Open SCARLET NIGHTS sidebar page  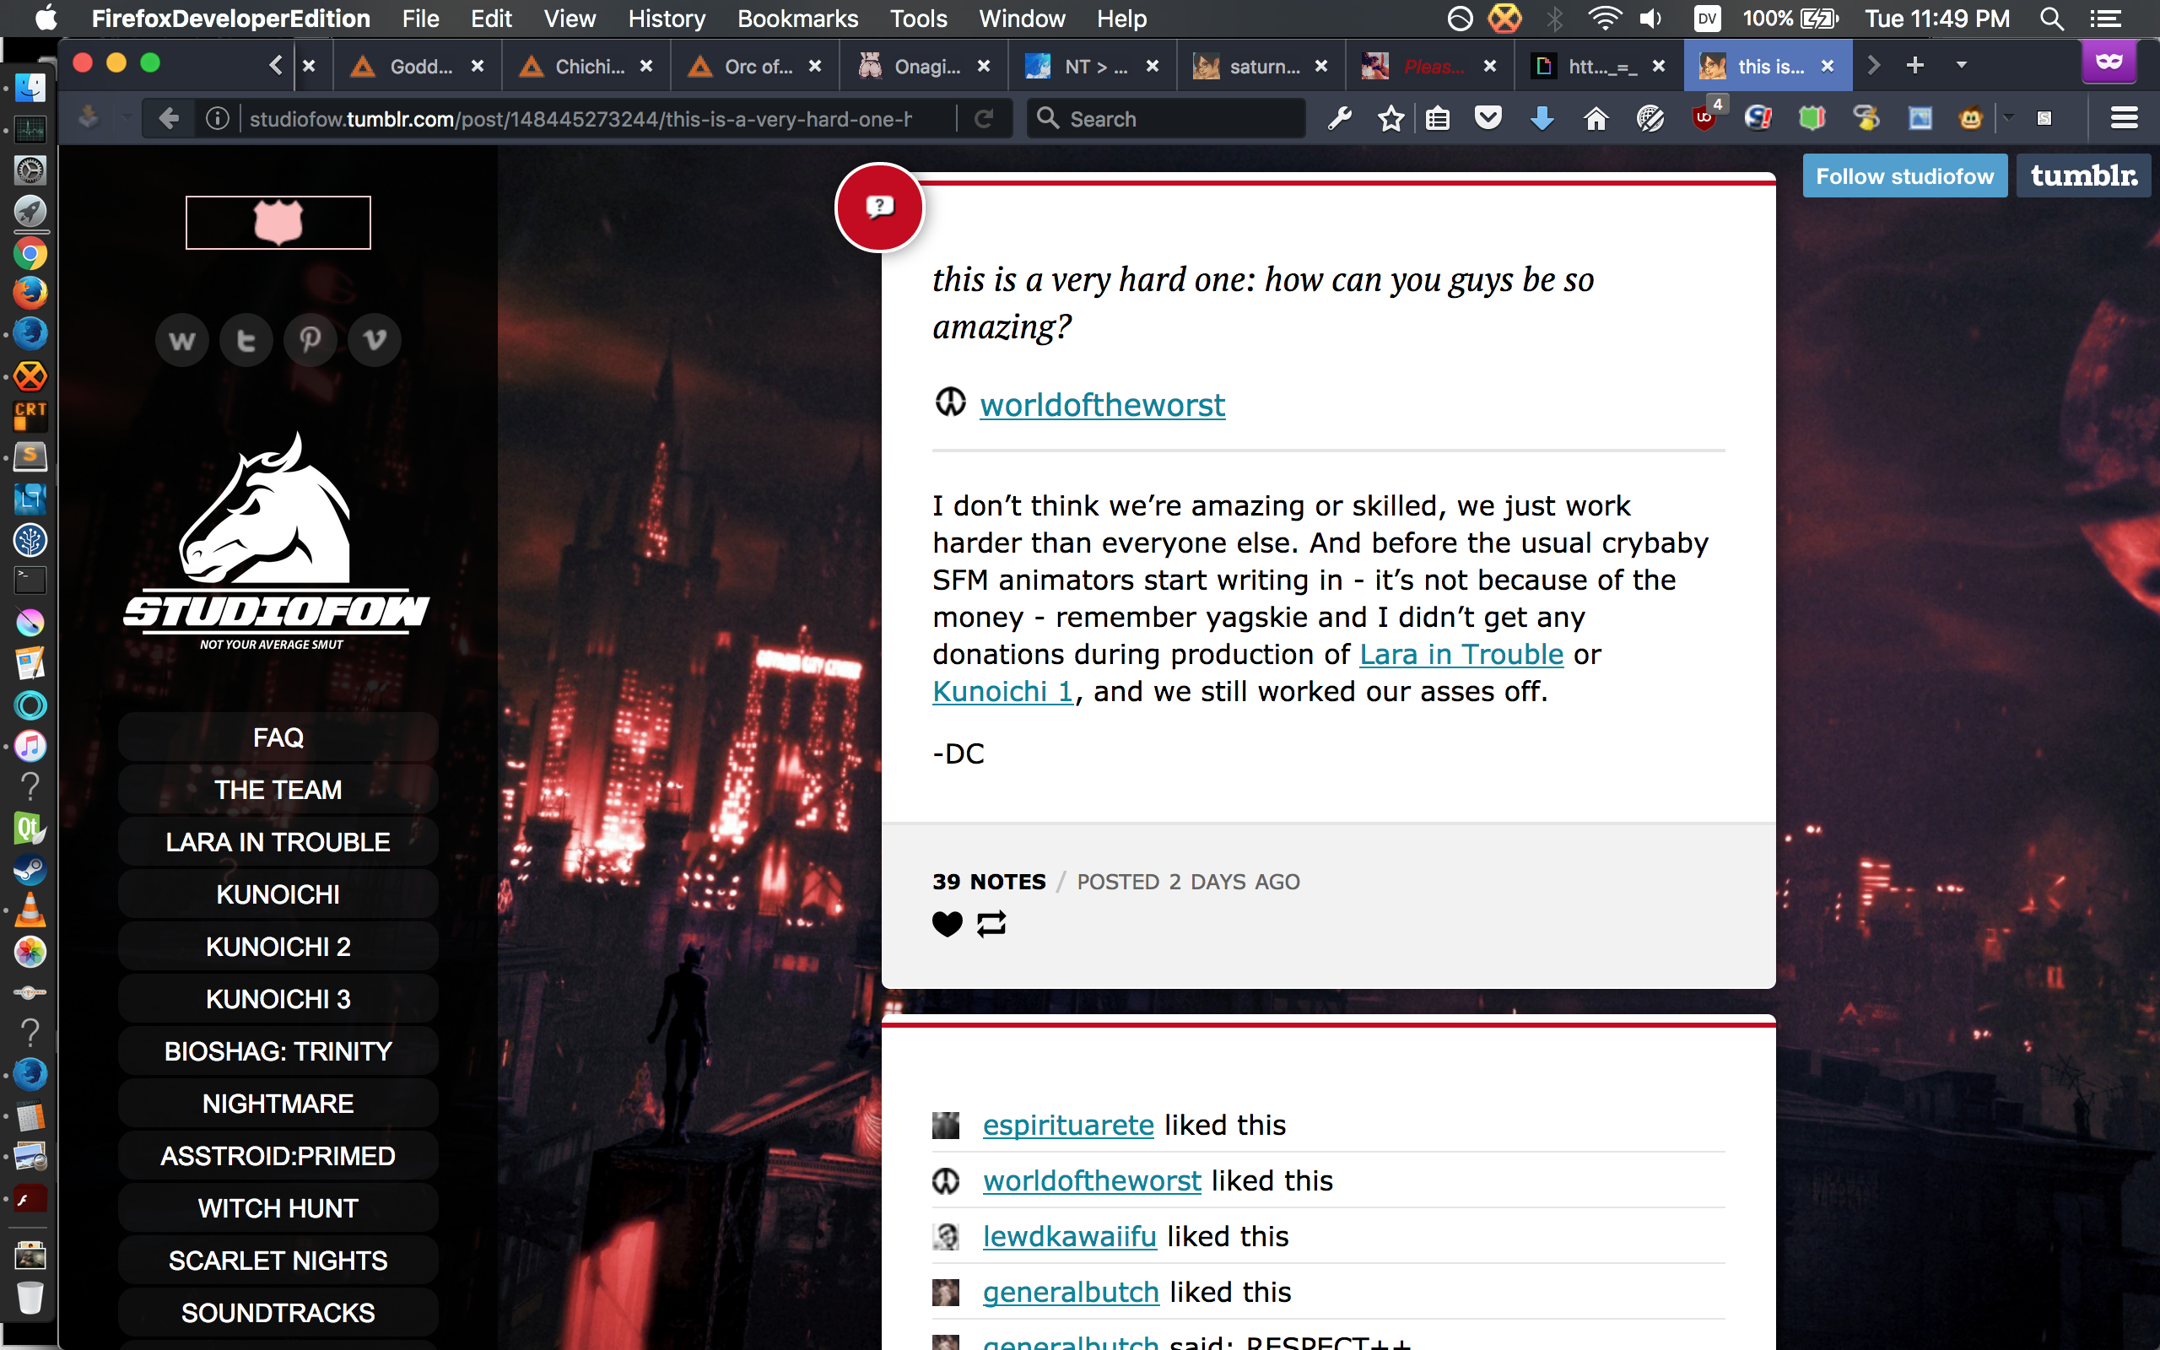pyautogui.click(x=278, y=1260)
